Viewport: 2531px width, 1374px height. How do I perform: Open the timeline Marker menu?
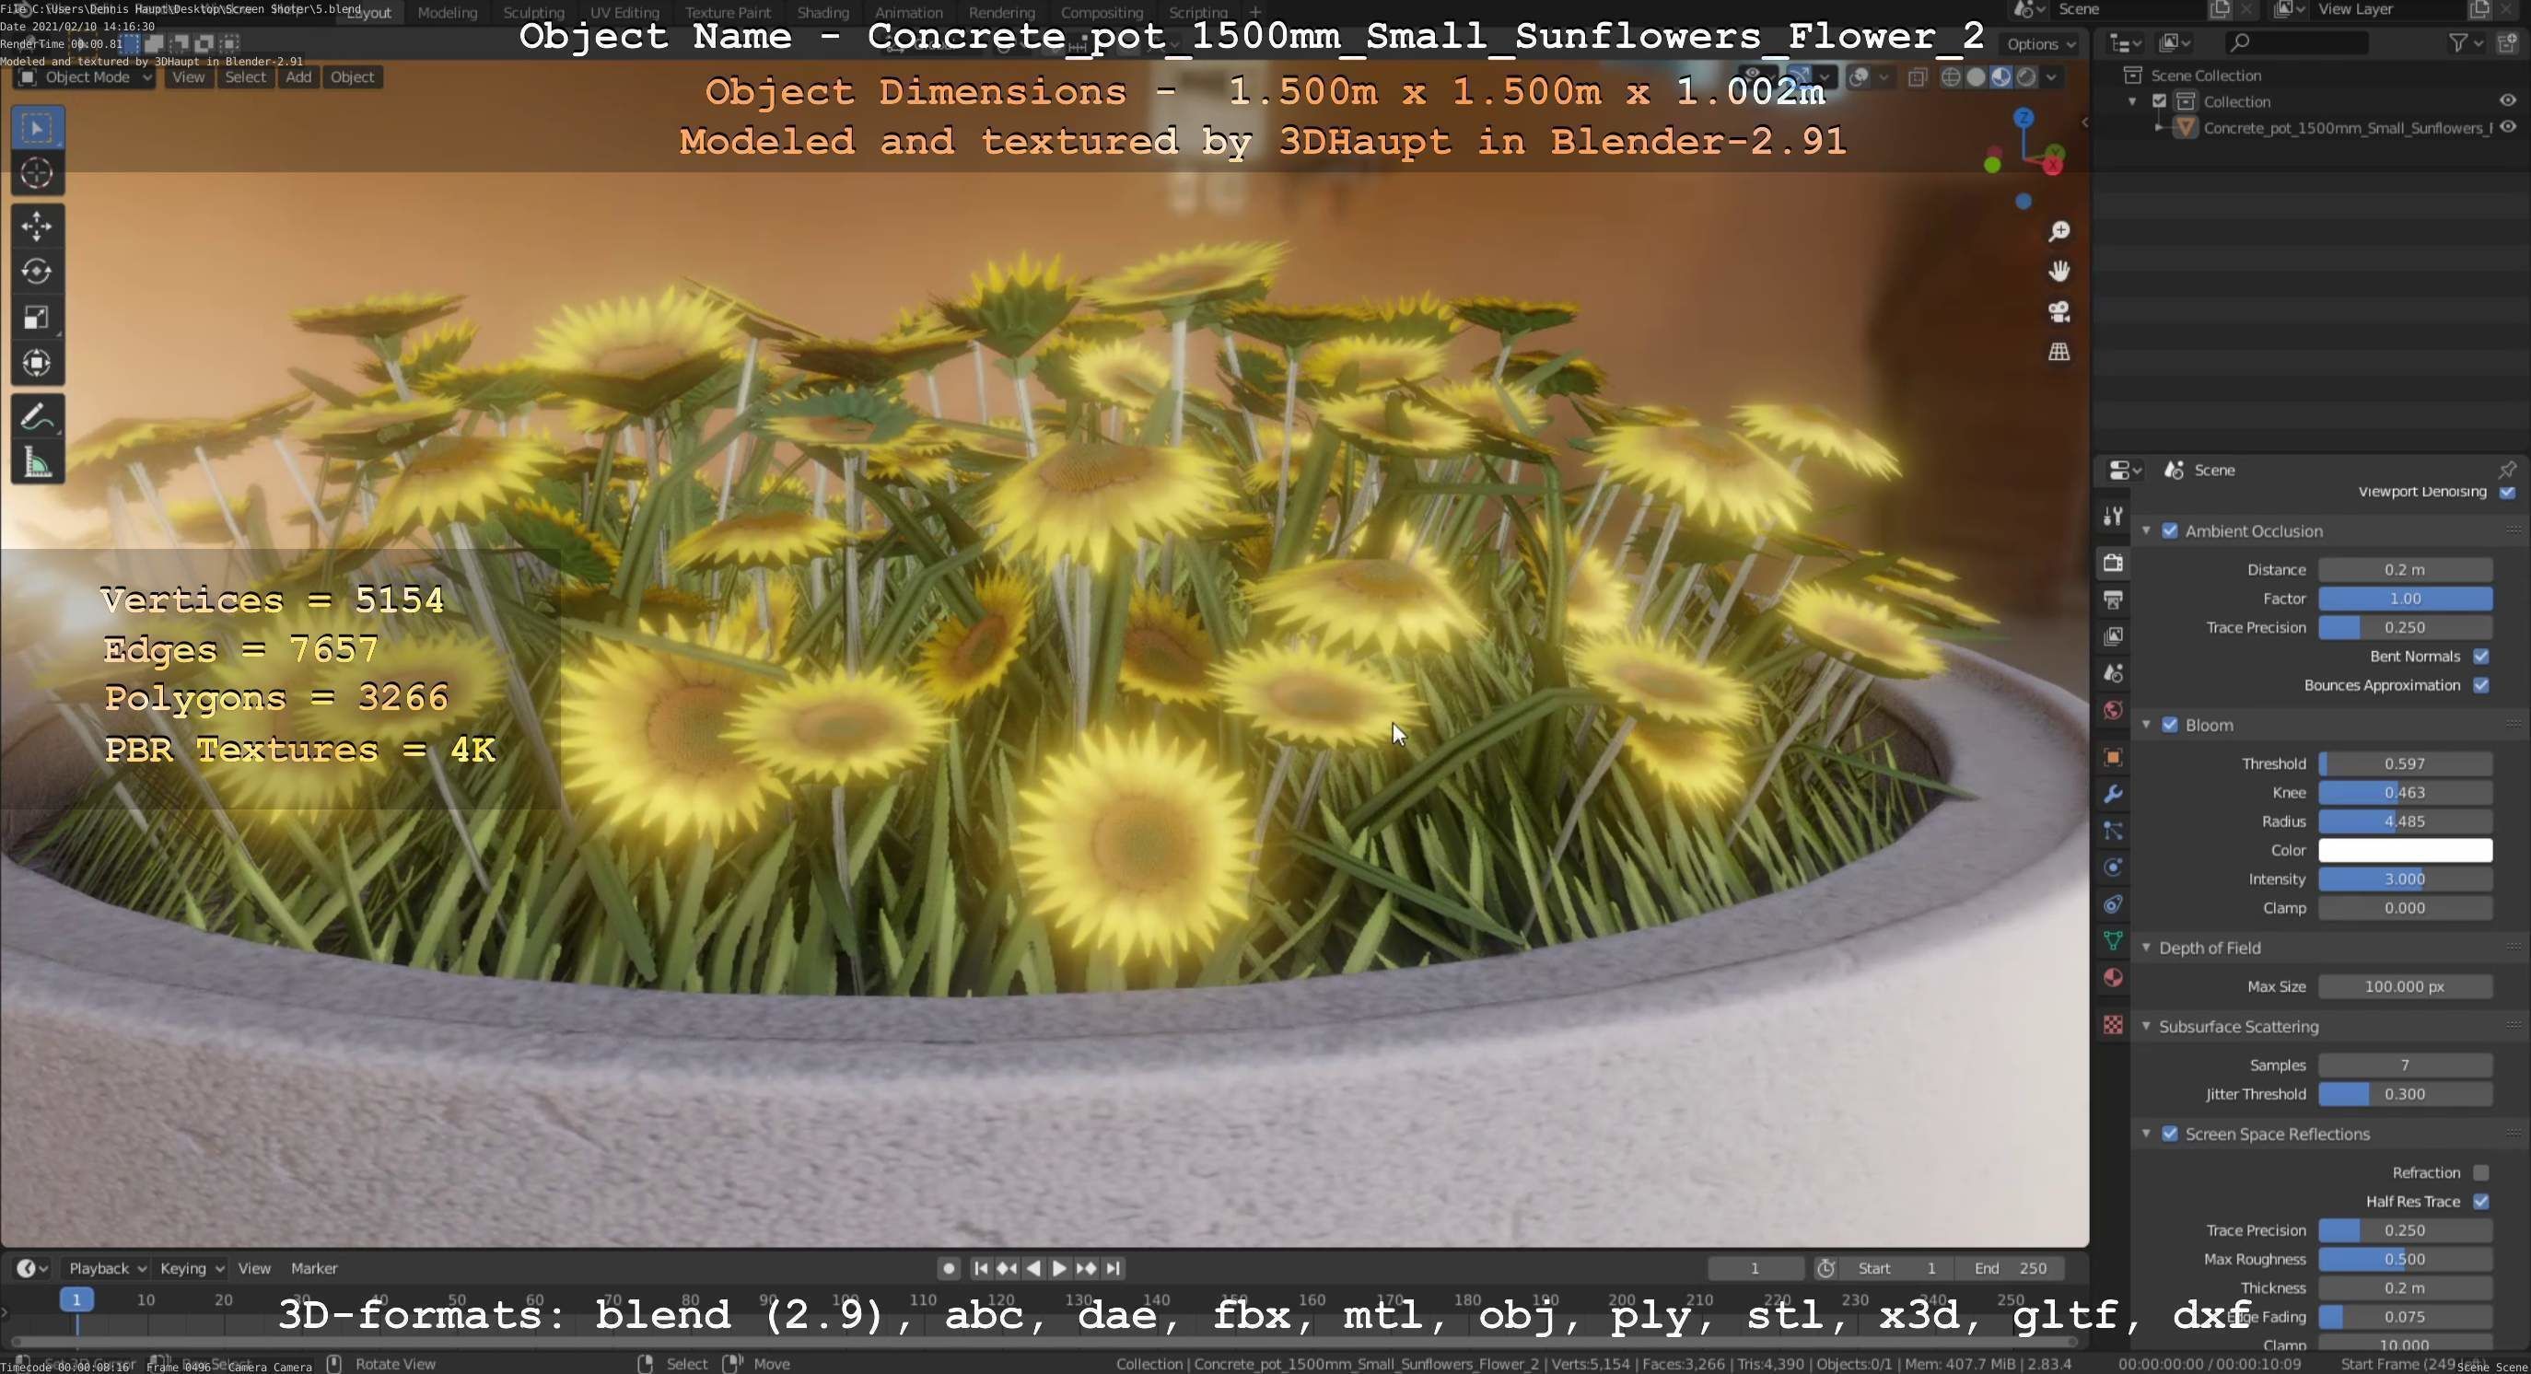[314, 1269]
